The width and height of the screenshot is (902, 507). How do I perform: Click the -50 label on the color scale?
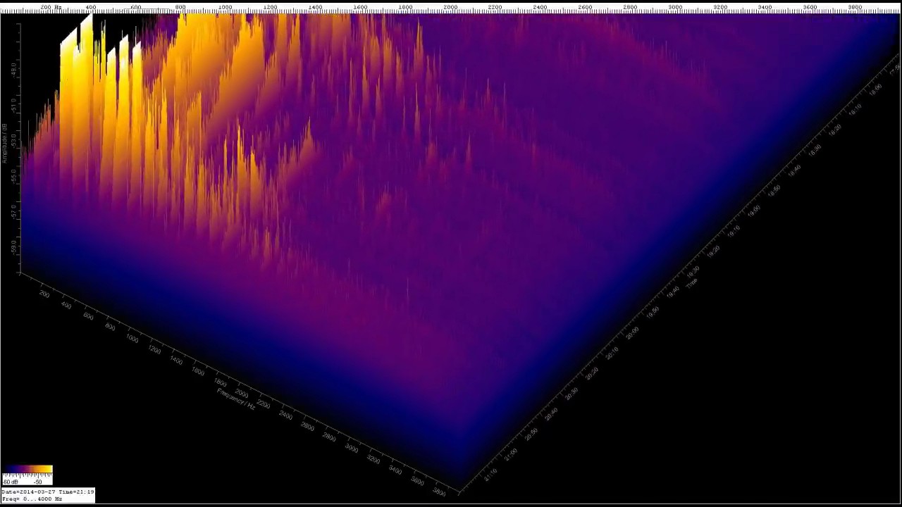point(37,482)
